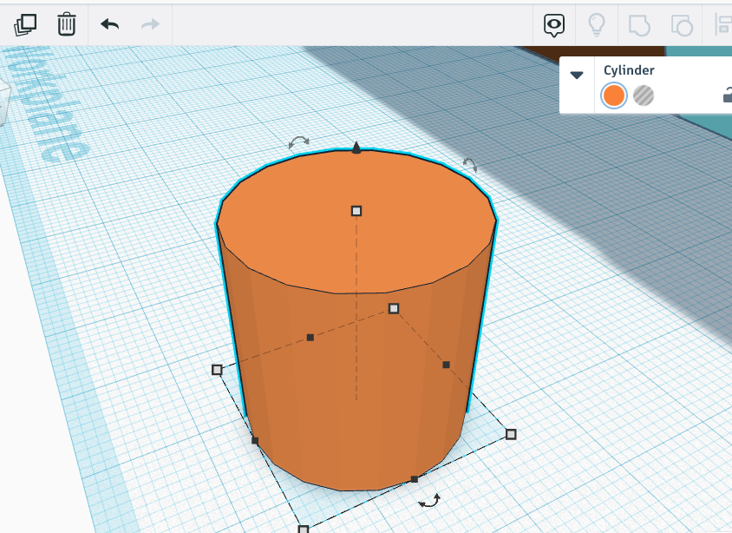Undo the last action
The height and width of the screenshot is (533, 732).
coord(109,24)
